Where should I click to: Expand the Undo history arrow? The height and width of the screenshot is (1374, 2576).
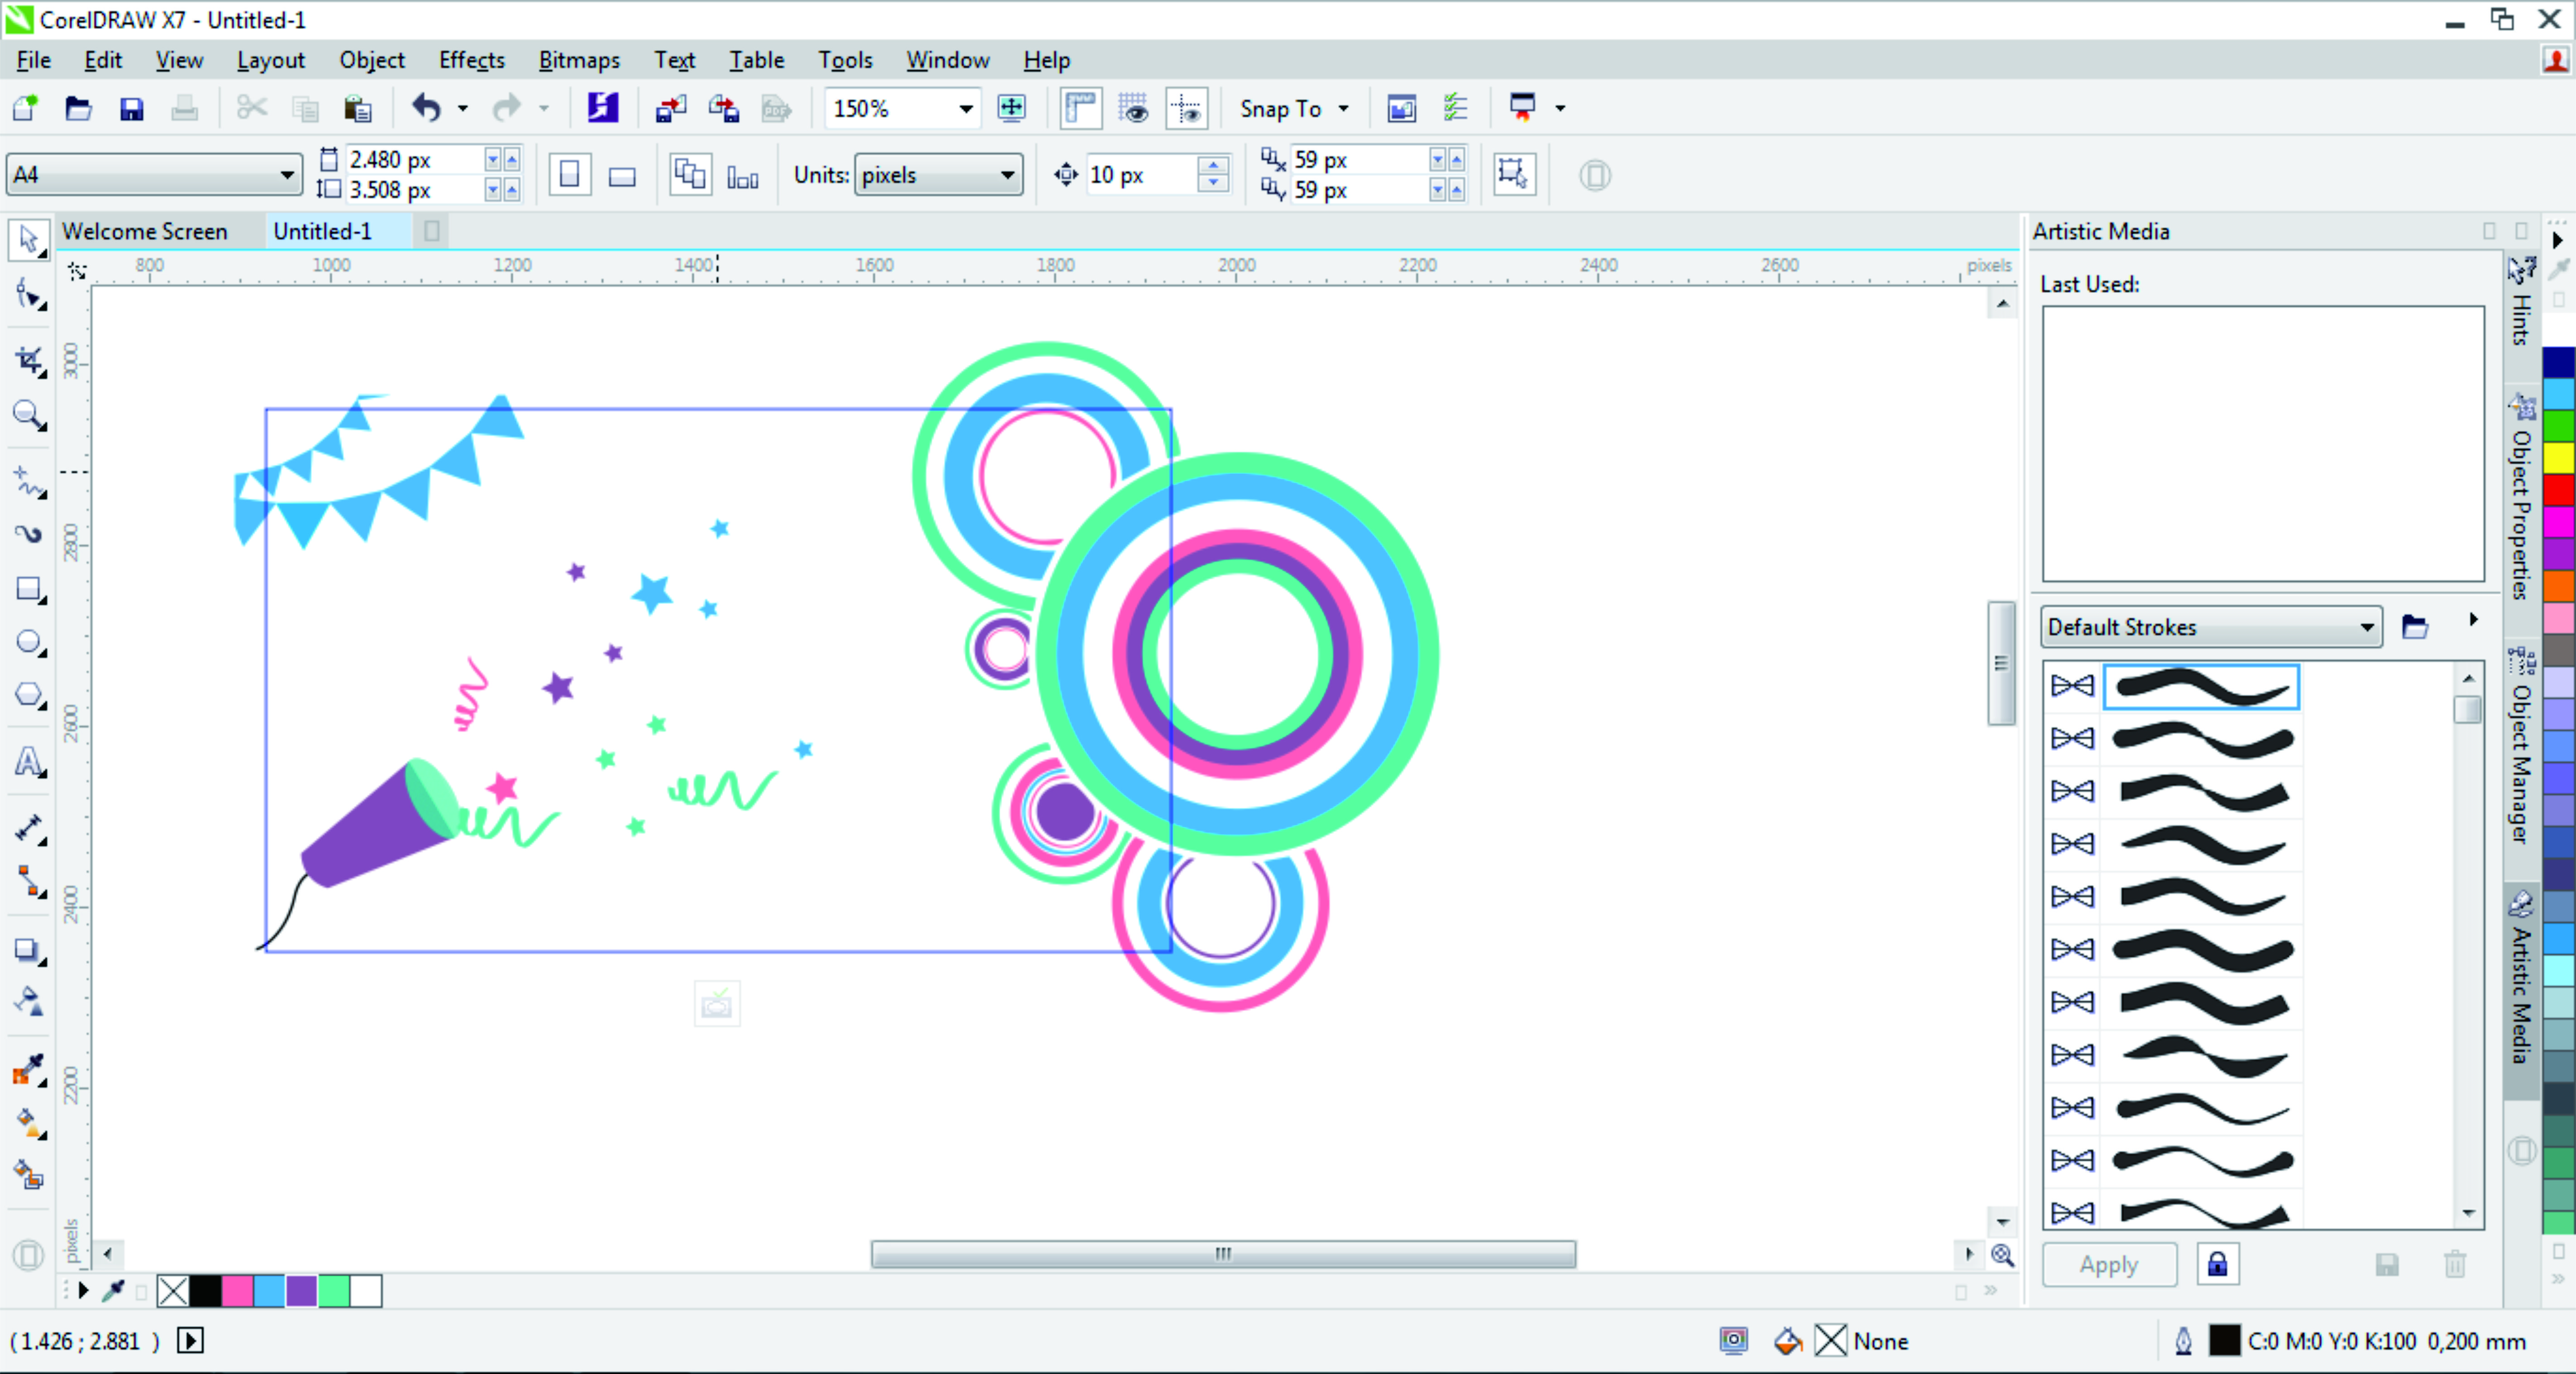tap(462, 108)
